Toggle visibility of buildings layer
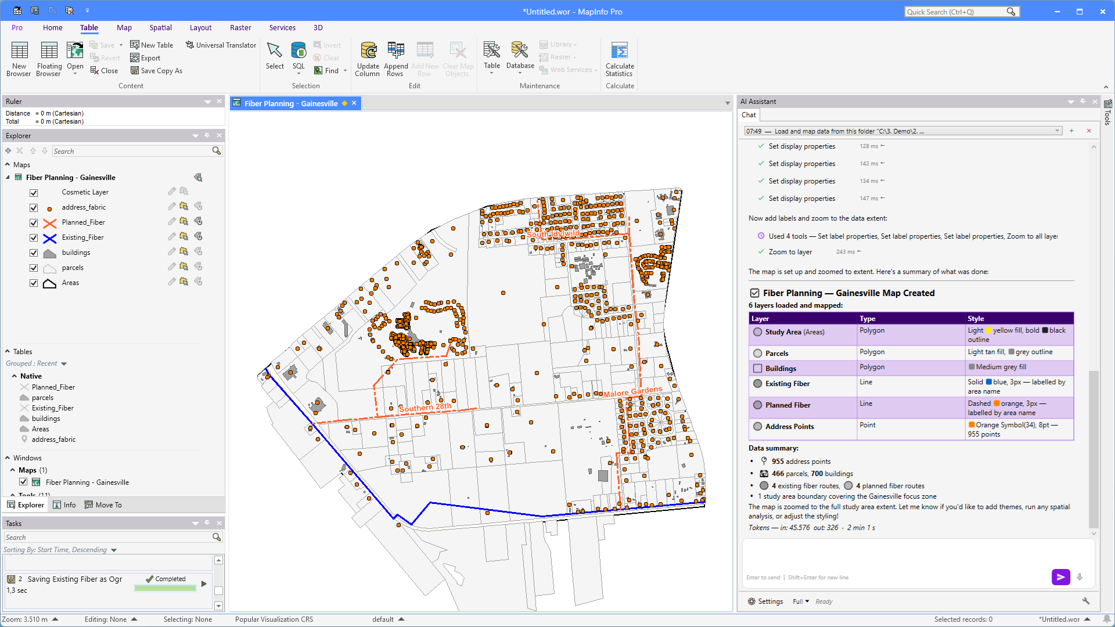The width and height of the screenshot is (1115, 627). pos(34,253)
